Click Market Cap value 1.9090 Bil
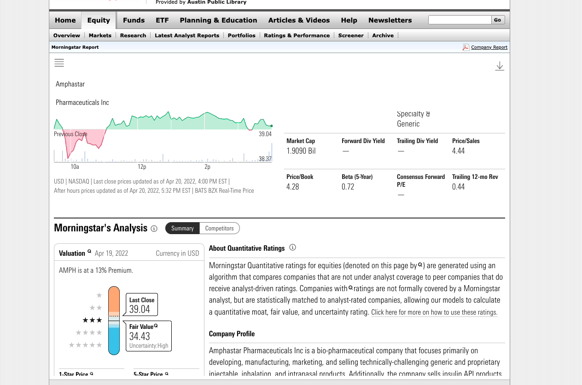582x385 pixels. tap(301, 151)
